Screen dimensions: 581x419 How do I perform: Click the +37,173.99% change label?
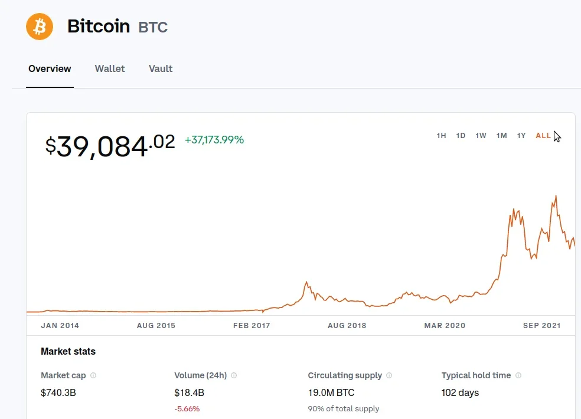point(214,140)
